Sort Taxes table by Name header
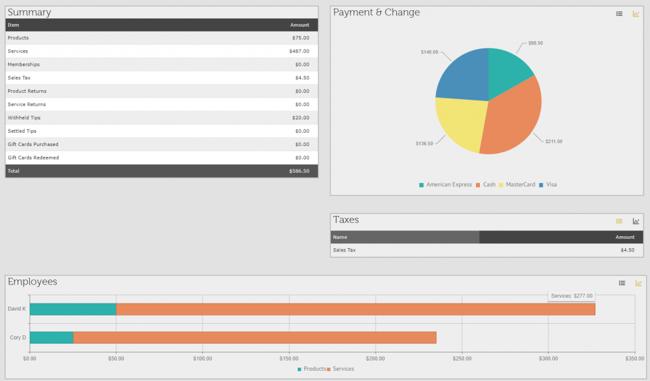650x381 pixels. (x=340, y=237)
